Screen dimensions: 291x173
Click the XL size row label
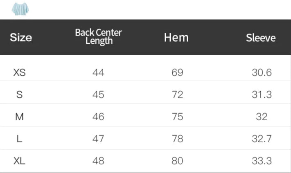pos(20,161)
